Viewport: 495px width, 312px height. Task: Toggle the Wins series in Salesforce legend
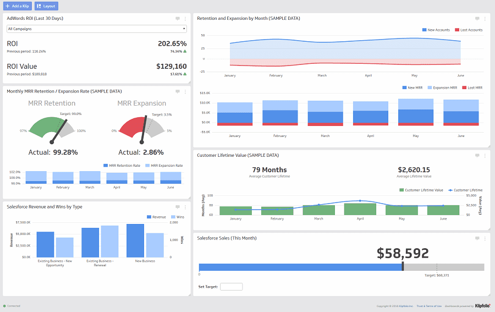pyautogui.click(x=177, y=217)
